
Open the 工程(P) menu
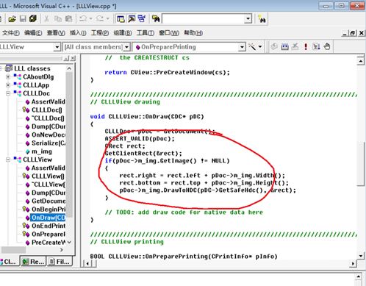[x=100, y=33]
